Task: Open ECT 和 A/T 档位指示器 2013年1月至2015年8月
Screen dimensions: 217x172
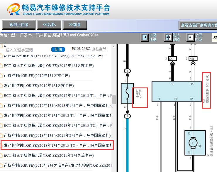Action: point(57,125)
